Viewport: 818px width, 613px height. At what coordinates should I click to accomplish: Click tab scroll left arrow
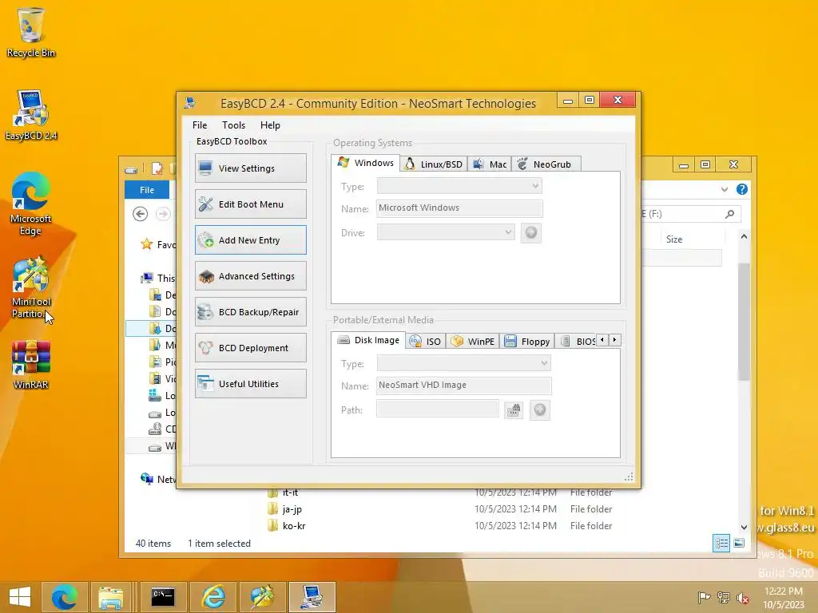click(x=602, y=340)
